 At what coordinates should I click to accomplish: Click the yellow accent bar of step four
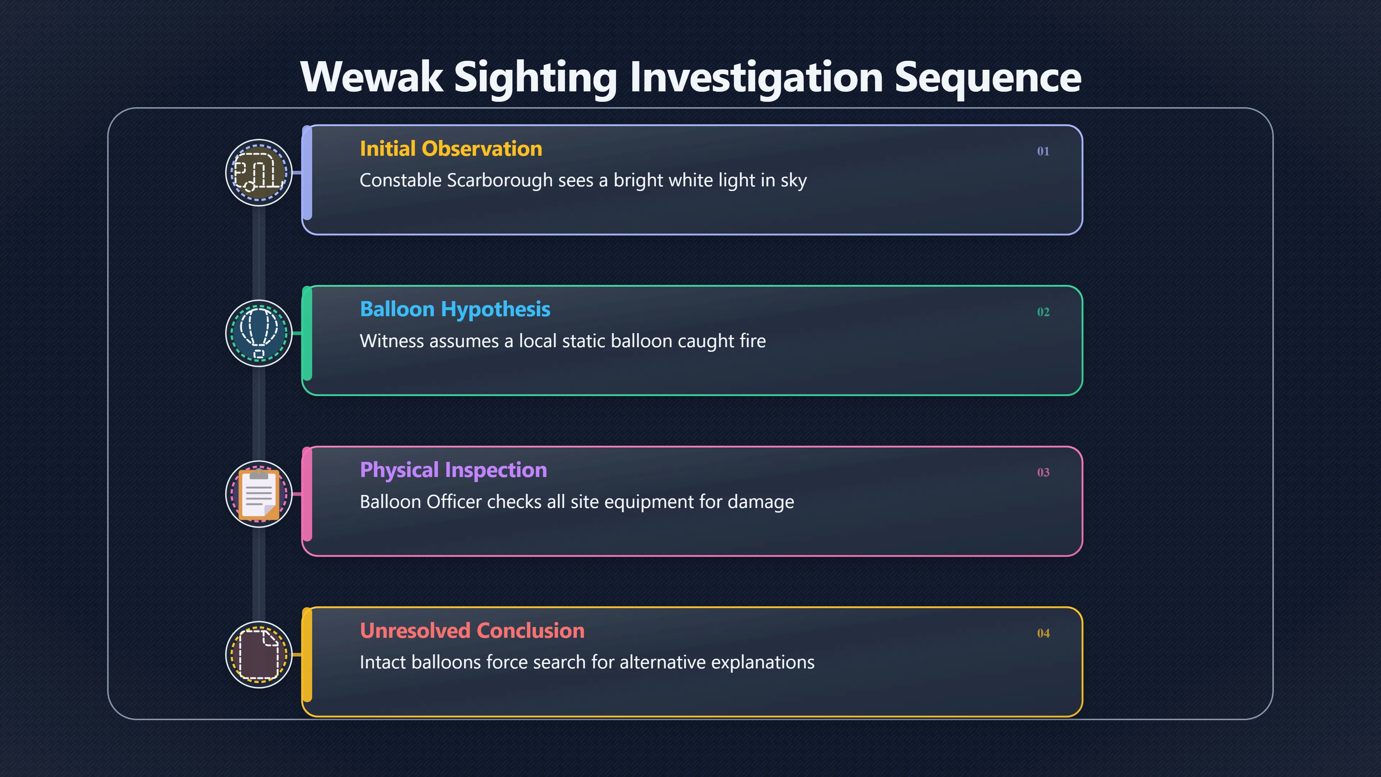pyautogui.click(x=307, y=655)
